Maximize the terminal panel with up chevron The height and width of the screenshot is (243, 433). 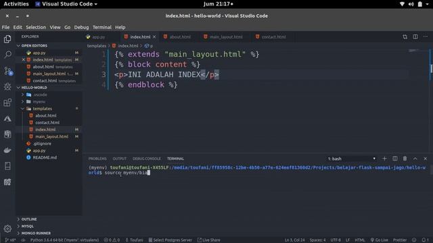pyautogui.click(x=415, y=159)
